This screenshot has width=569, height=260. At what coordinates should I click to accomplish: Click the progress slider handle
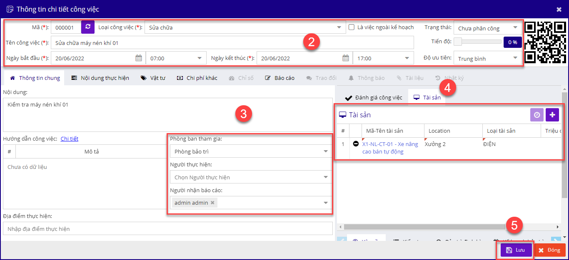click(x=458, y=42)
